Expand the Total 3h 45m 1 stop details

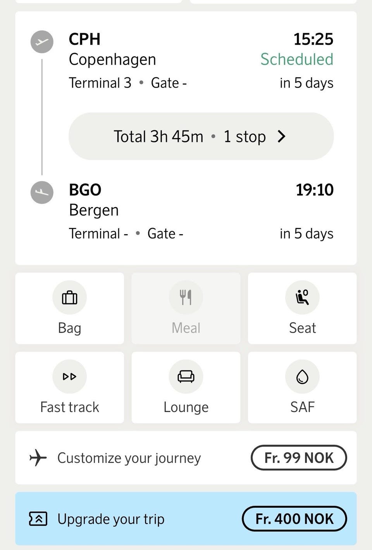click(x=201, y=136)
